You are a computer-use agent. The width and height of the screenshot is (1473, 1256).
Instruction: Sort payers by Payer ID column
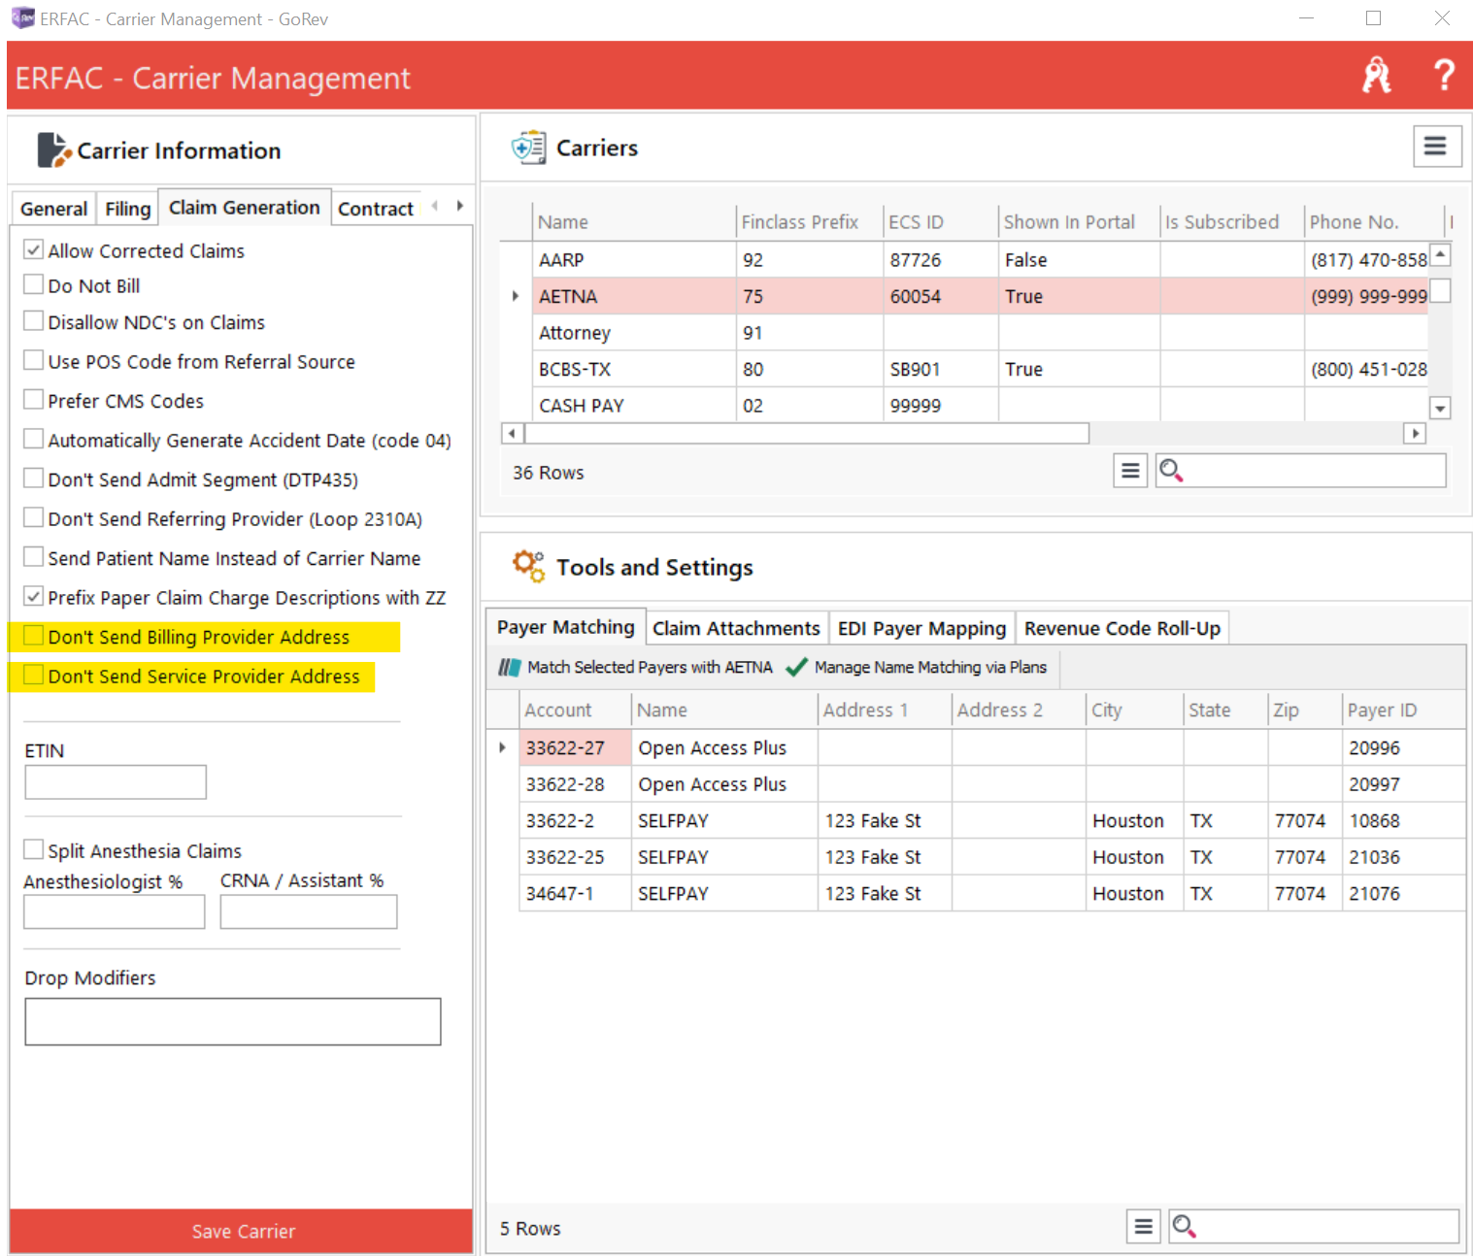pos(1403,710)
